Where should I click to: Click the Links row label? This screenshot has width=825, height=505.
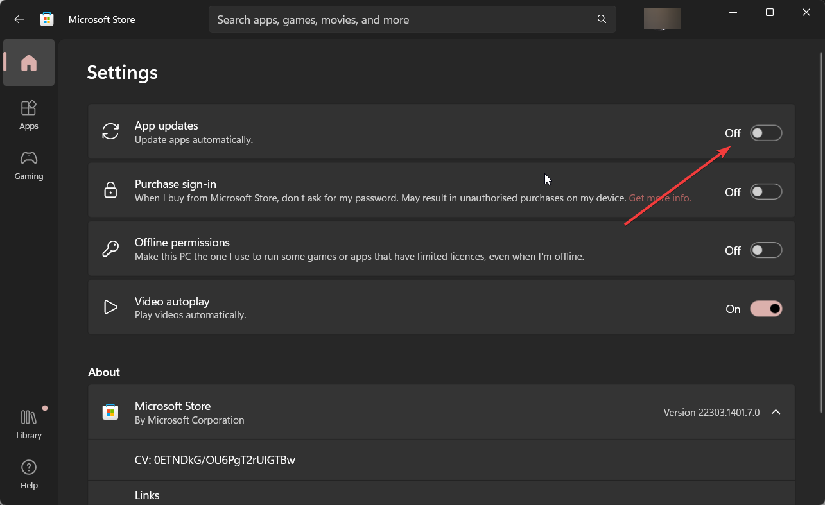coord(147,495)
